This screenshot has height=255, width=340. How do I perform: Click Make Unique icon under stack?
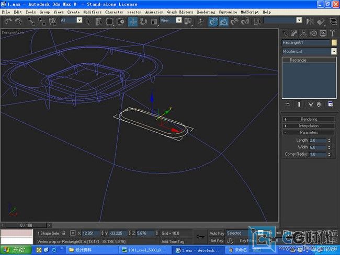point(311,105)
